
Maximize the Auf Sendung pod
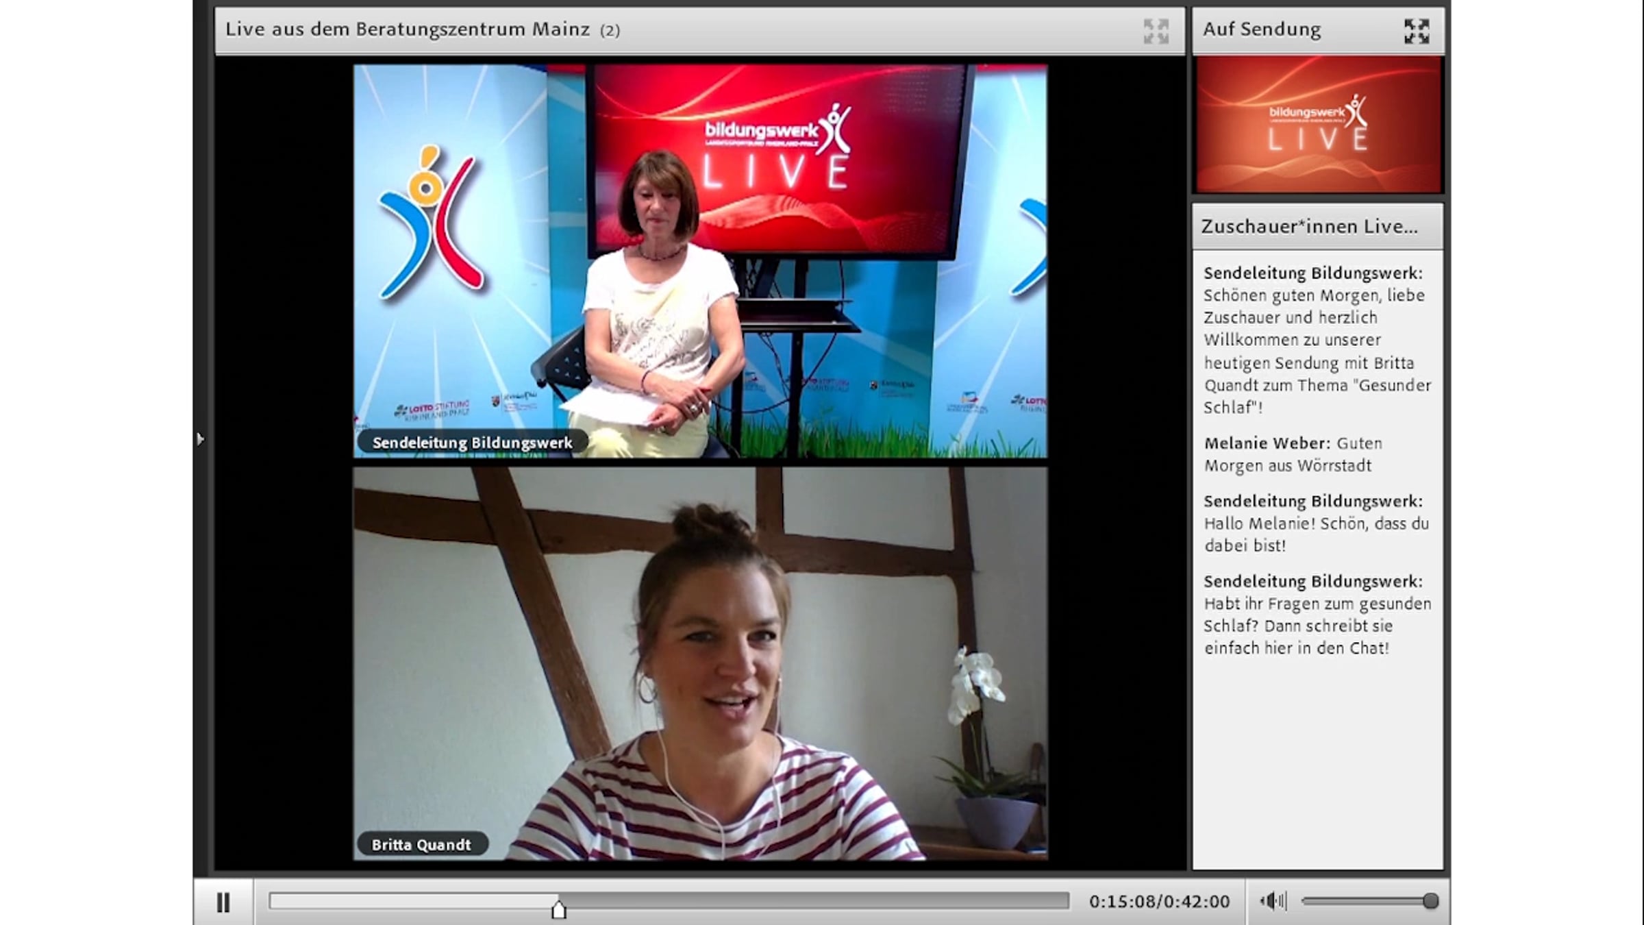tap(1416, 31)
